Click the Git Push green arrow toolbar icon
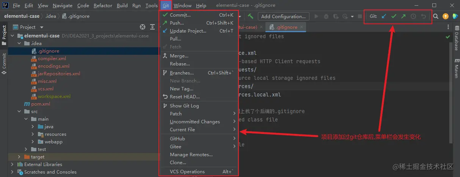 [403, 16]
